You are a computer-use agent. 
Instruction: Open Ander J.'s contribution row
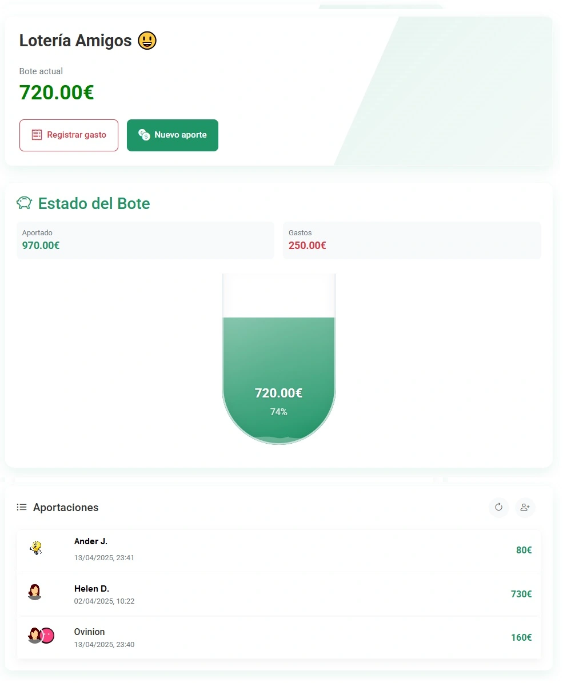pos(279,550)
